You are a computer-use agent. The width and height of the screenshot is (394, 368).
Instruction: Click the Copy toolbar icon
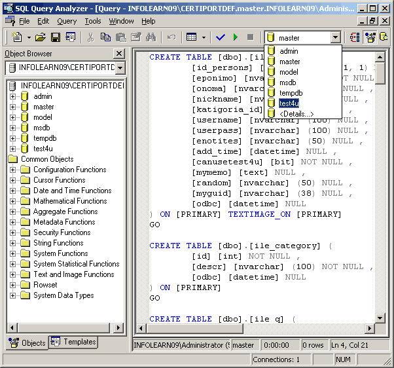coord(105,37)
